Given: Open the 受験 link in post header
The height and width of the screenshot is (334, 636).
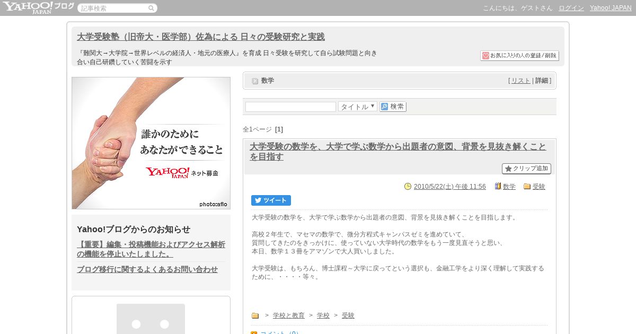Looking at the screenshot, I should click(539, 187).
